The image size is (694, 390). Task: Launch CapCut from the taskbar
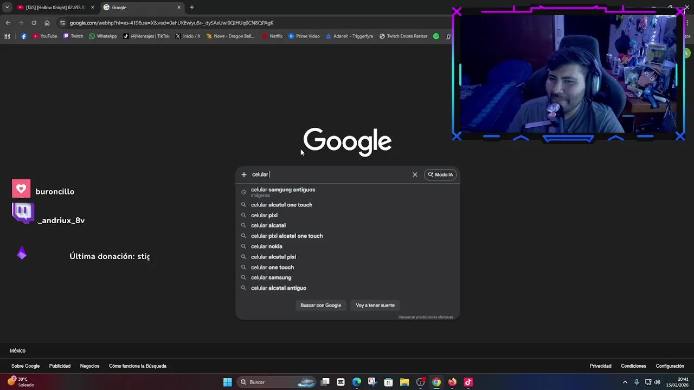pyautogui.click(x=340, y=382)
